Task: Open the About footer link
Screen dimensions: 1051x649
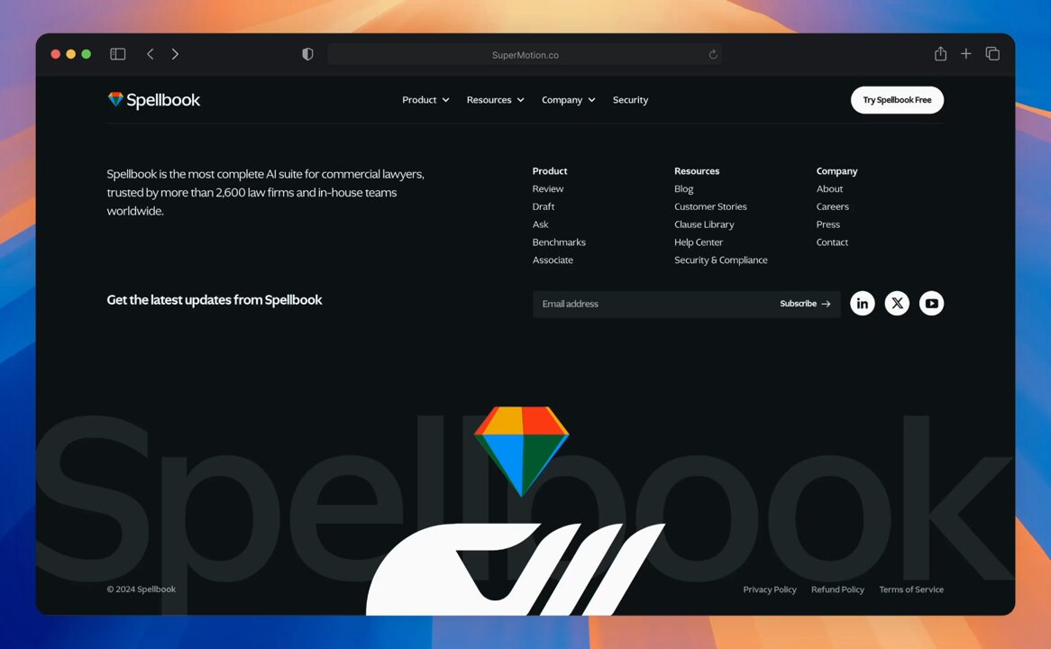Action: 829,189
